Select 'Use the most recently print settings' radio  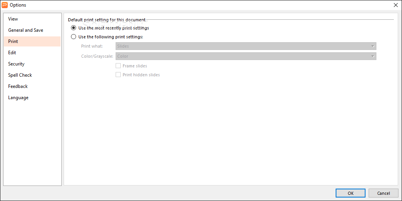74,27
